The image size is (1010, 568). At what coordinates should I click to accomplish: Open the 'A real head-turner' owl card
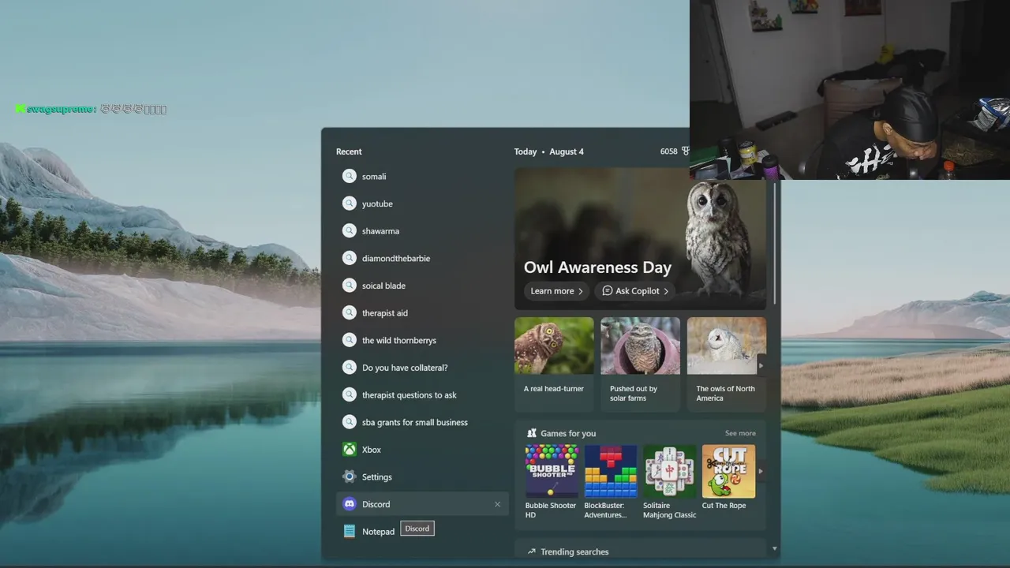point(554,364)
